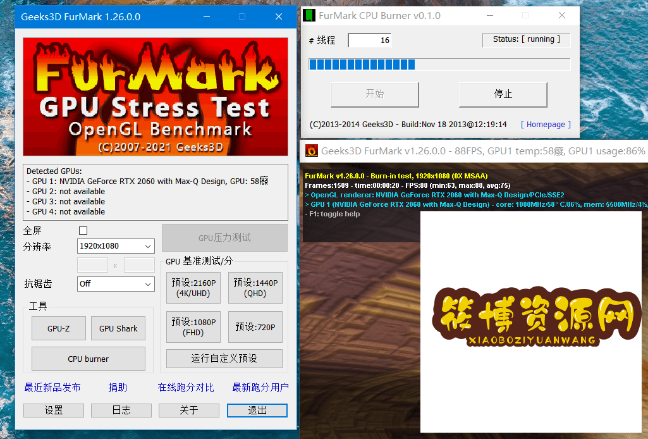Open the 关于 about button
Screen dimensions: 648x439
click(189, 411)
